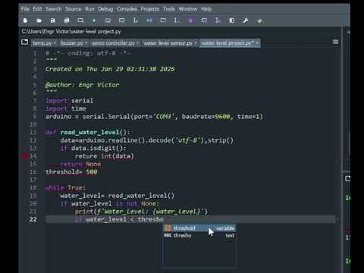Choose 'threshold' variable autocomplete suggestion

pyautogui.click(x=199, y=228)
